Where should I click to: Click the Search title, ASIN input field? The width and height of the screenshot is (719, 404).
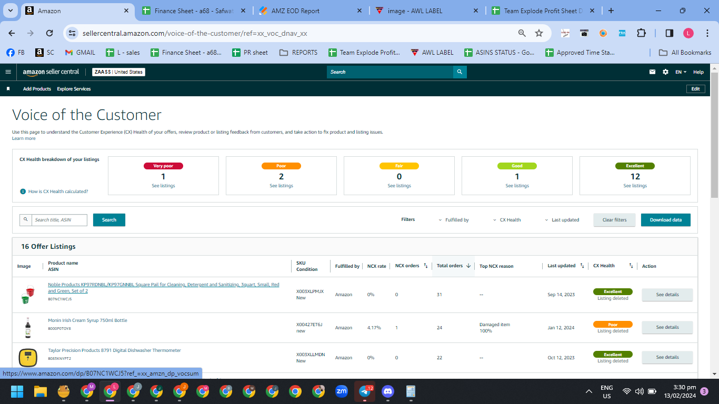coord(59,220)
